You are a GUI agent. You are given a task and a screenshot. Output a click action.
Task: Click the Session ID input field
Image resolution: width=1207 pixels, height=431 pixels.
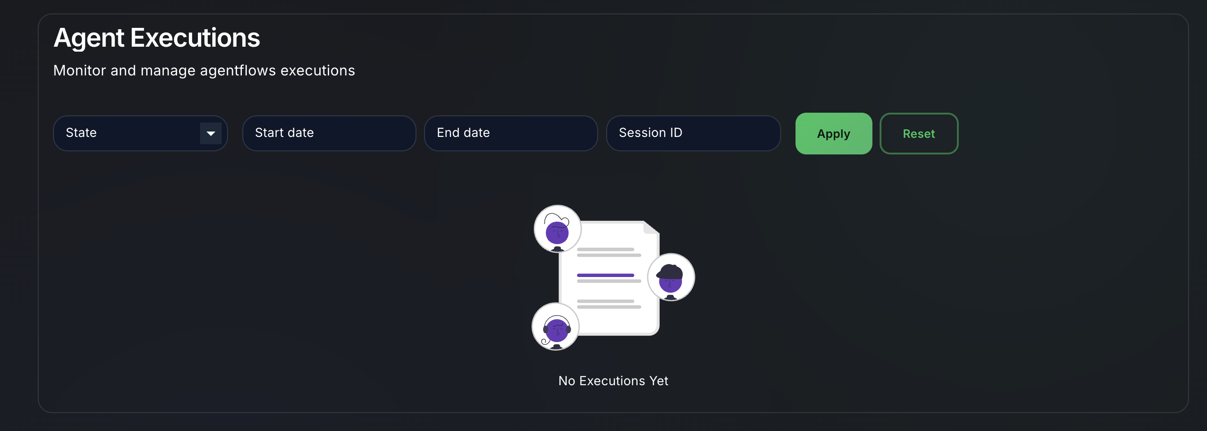693,133
